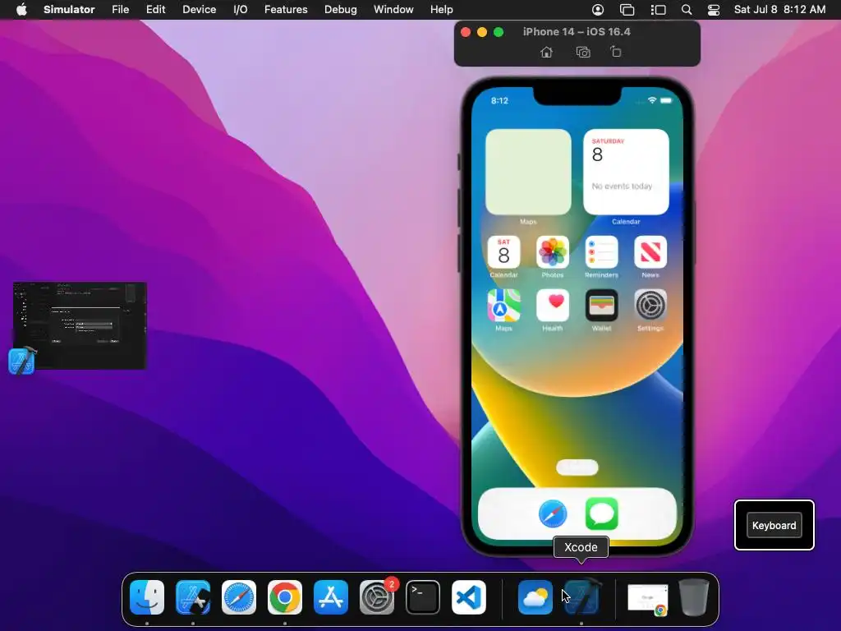
Task: Click the minimizing Xcode window thumbnail
Action: [80, 325]
